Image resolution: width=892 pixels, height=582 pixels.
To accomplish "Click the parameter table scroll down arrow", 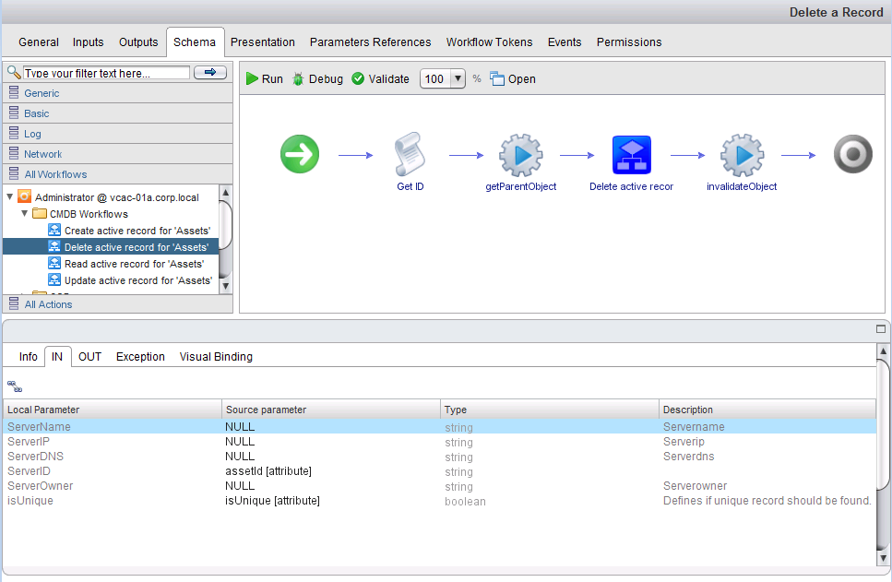I will (x=883, y=557).
